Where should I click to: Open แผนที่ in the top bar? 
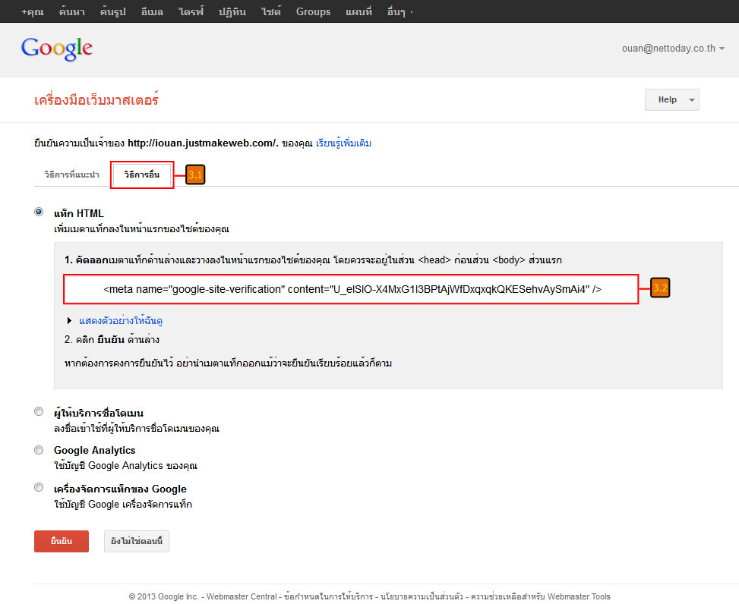(358, 12)
